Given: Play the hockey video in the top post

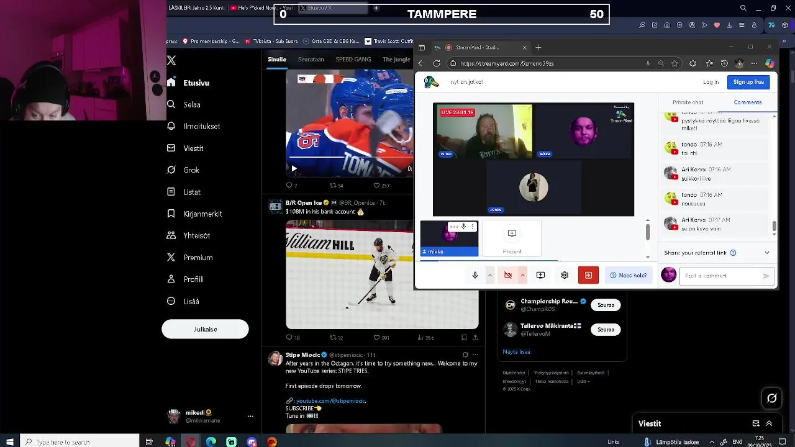Looking at the screenshot, I should pyautogui.click(x=294, y=168).
